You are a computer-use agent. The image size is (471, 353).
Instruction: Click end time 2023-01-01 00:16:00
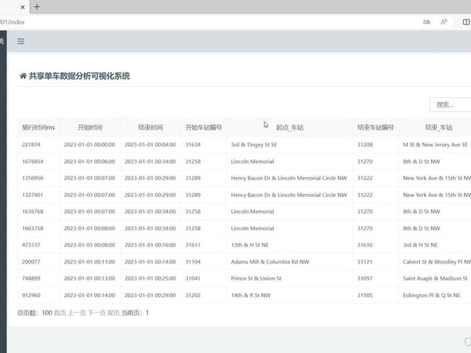pyautogui.click(x=150, y=245)
